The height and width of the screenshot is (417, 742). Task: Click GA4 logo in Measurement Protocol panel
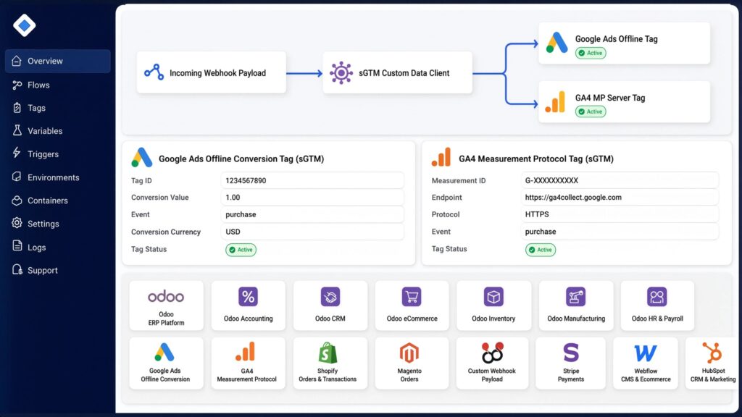[x=441, y=157]
